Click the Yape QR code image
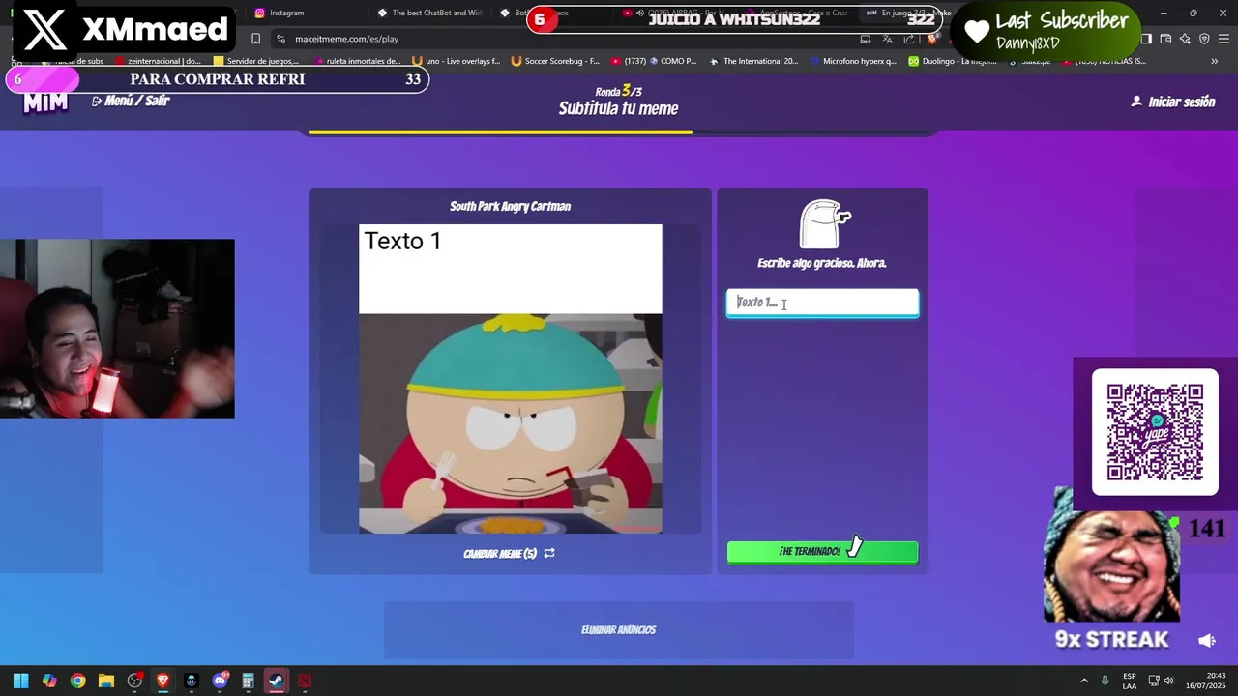The height and width of the screenshot is (696, 1238). [1155, 432]
